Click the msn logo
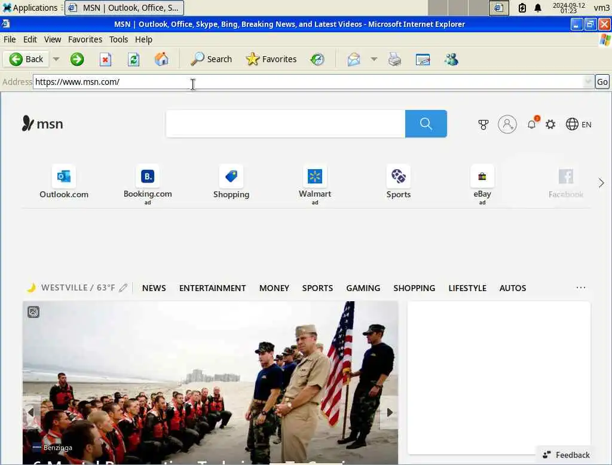 (42, 124)
